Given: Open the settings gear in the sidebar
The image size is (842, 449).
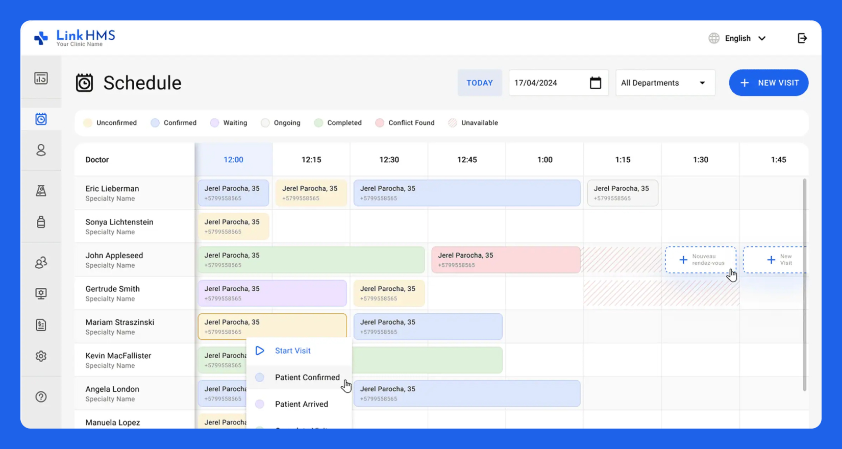Looking at the screenshot, I should pos(41,356).
